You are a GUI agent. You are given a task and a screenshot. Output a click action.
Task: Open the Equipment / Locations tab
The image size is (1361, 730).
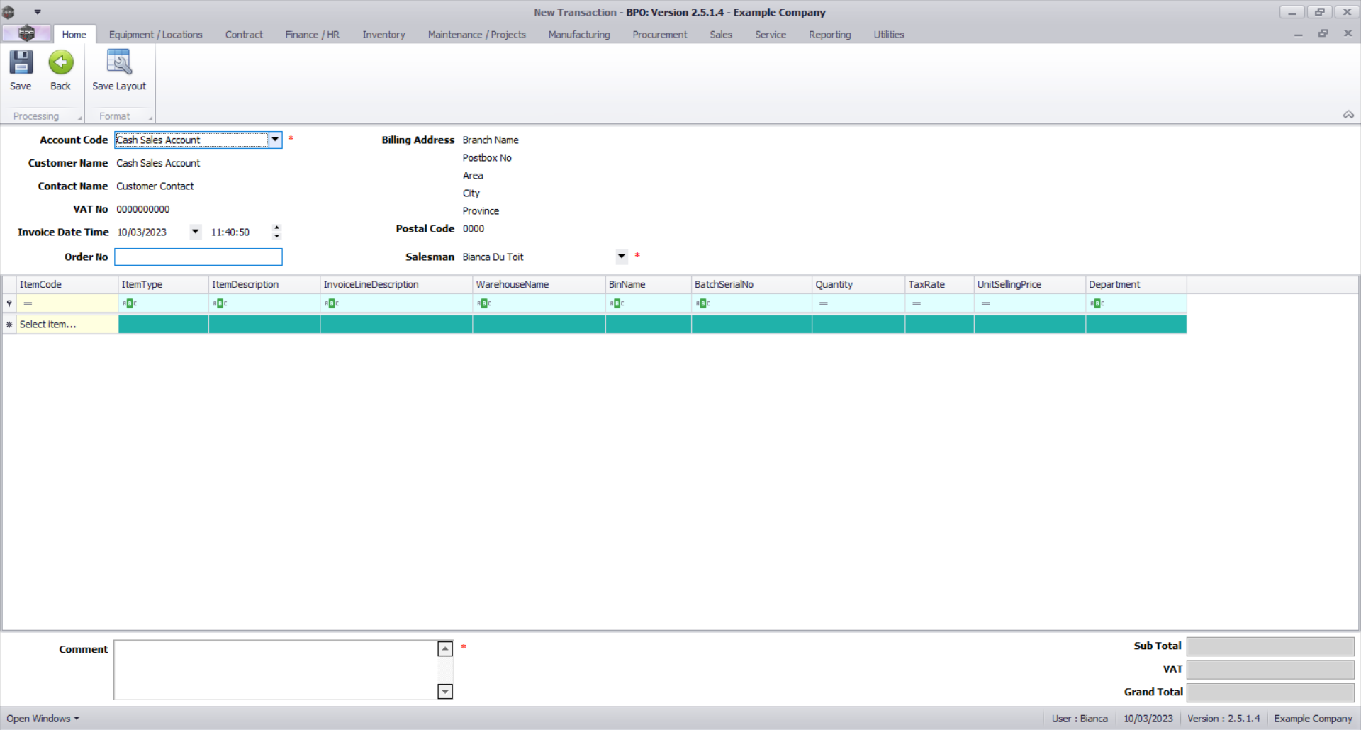pyautogui.click(x=155, y=34)
